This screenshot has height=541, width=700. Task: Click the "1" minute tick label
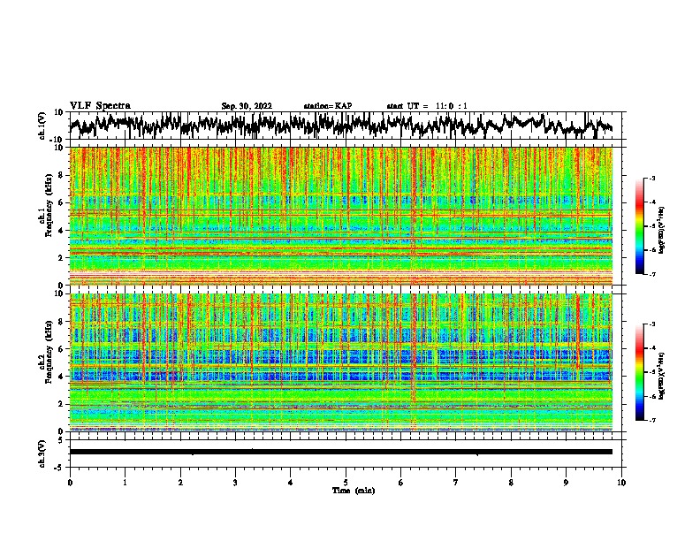125,483
